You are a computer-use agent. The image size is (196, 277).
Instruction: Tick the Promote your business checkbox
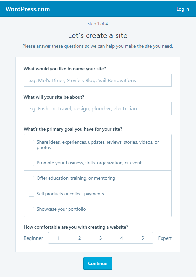pyautogui.click(x=31, y=163)
